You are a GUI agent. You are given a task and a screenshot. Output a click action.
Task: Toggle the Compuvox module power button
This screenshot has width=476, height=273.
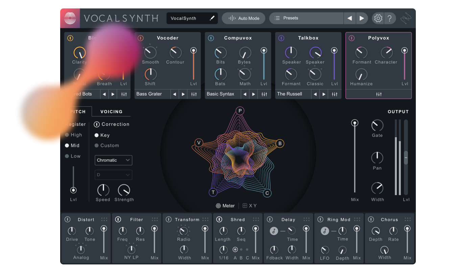click(x=211, y=38)
